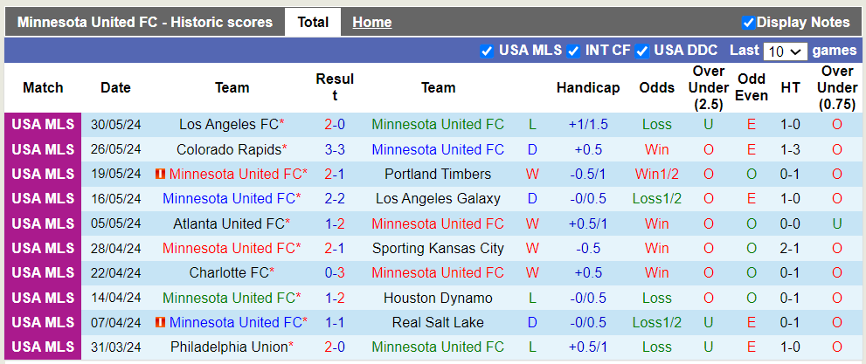Open Sporting Kansas City team link
Viewport: 866px width, 364px height.
(x=438, y=249)
